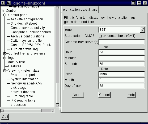Screen dimensions: 148x124
Task: Click tree horizontal scroll right arrow
Action: 53,111
